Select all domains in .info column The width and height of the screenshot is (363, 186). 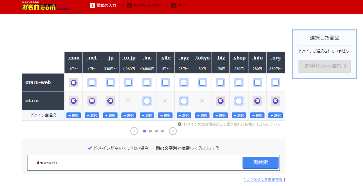click(x=257, y=115)
